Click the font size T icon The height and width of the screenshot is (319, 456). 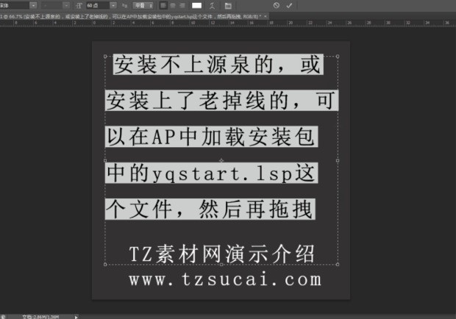pyautogui.click(x=79, y=6)
